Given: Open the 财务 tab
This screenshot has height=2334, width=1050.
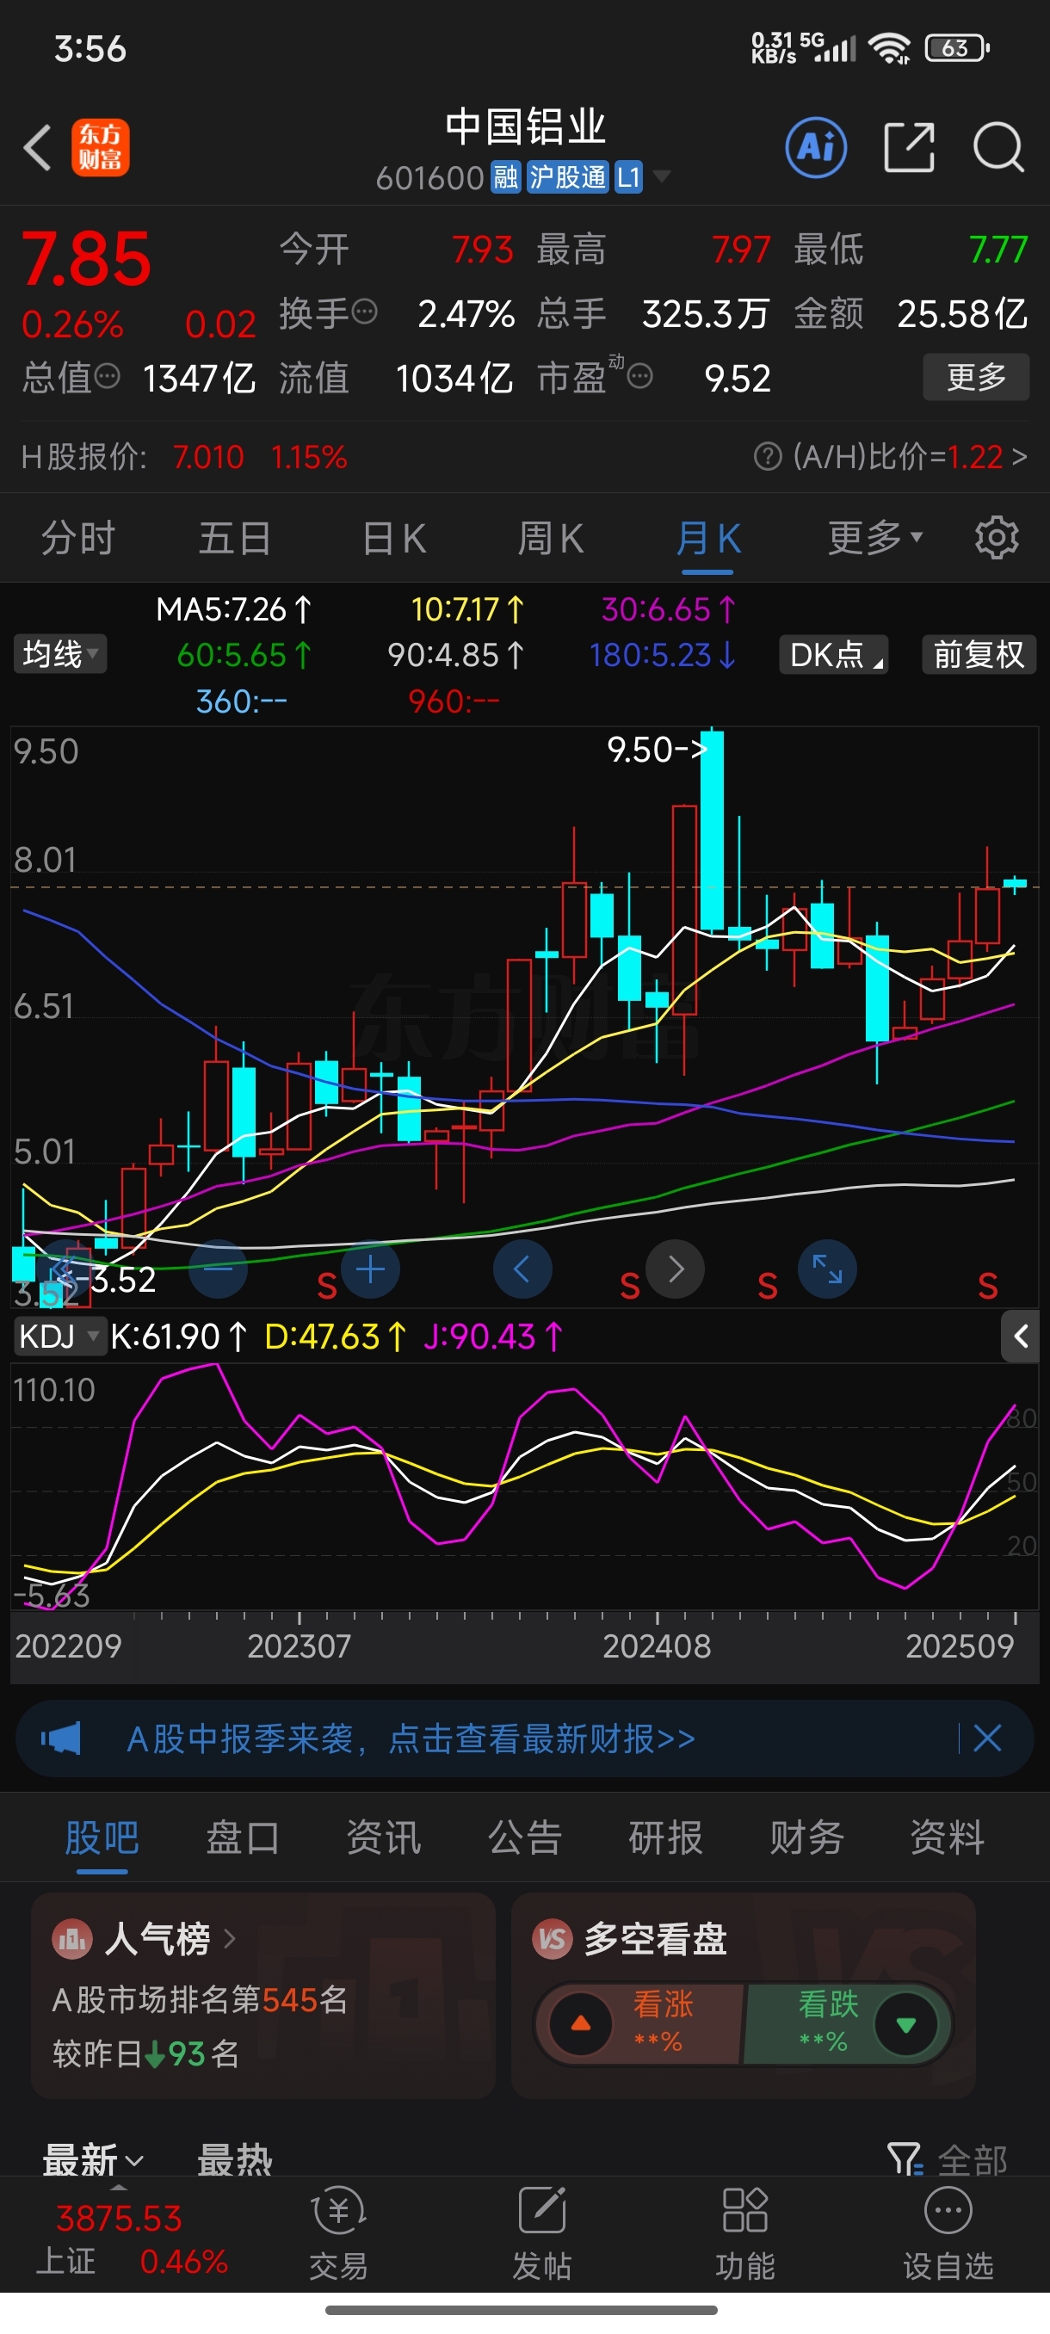Looking at the screenshot, I should point(806,1837).
